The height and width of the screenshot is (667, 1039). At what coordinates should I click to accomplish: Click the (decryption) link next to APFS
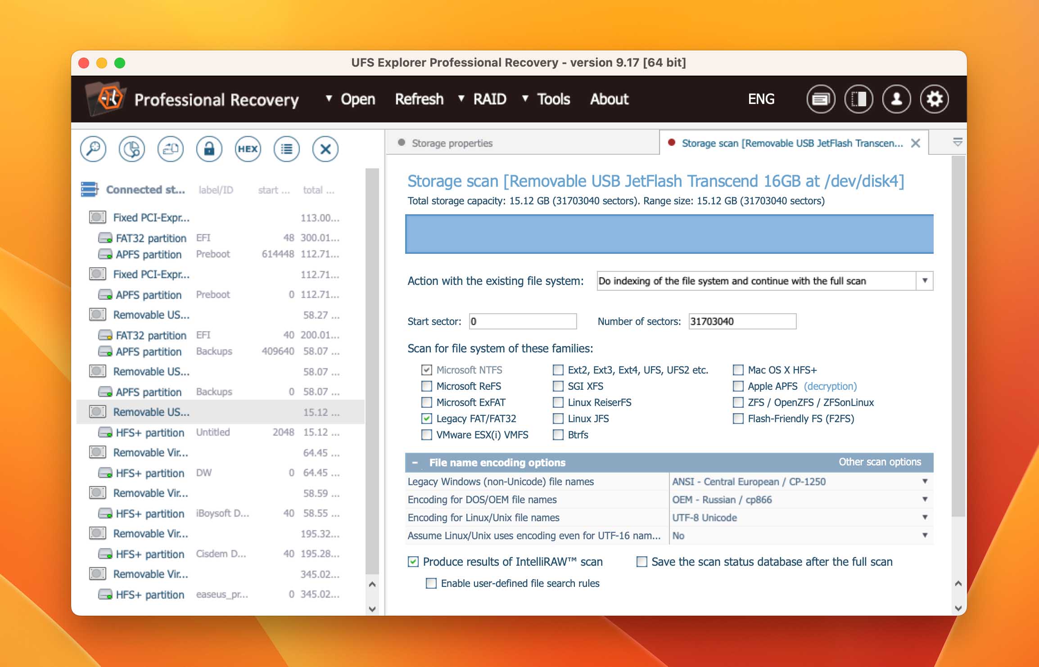831,386
